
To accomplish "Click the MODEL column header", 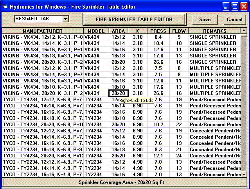I will pyautogui.click(x=96, y=31).
